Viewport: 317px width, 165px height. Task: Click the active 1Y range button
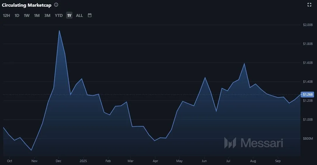[69, 15]
